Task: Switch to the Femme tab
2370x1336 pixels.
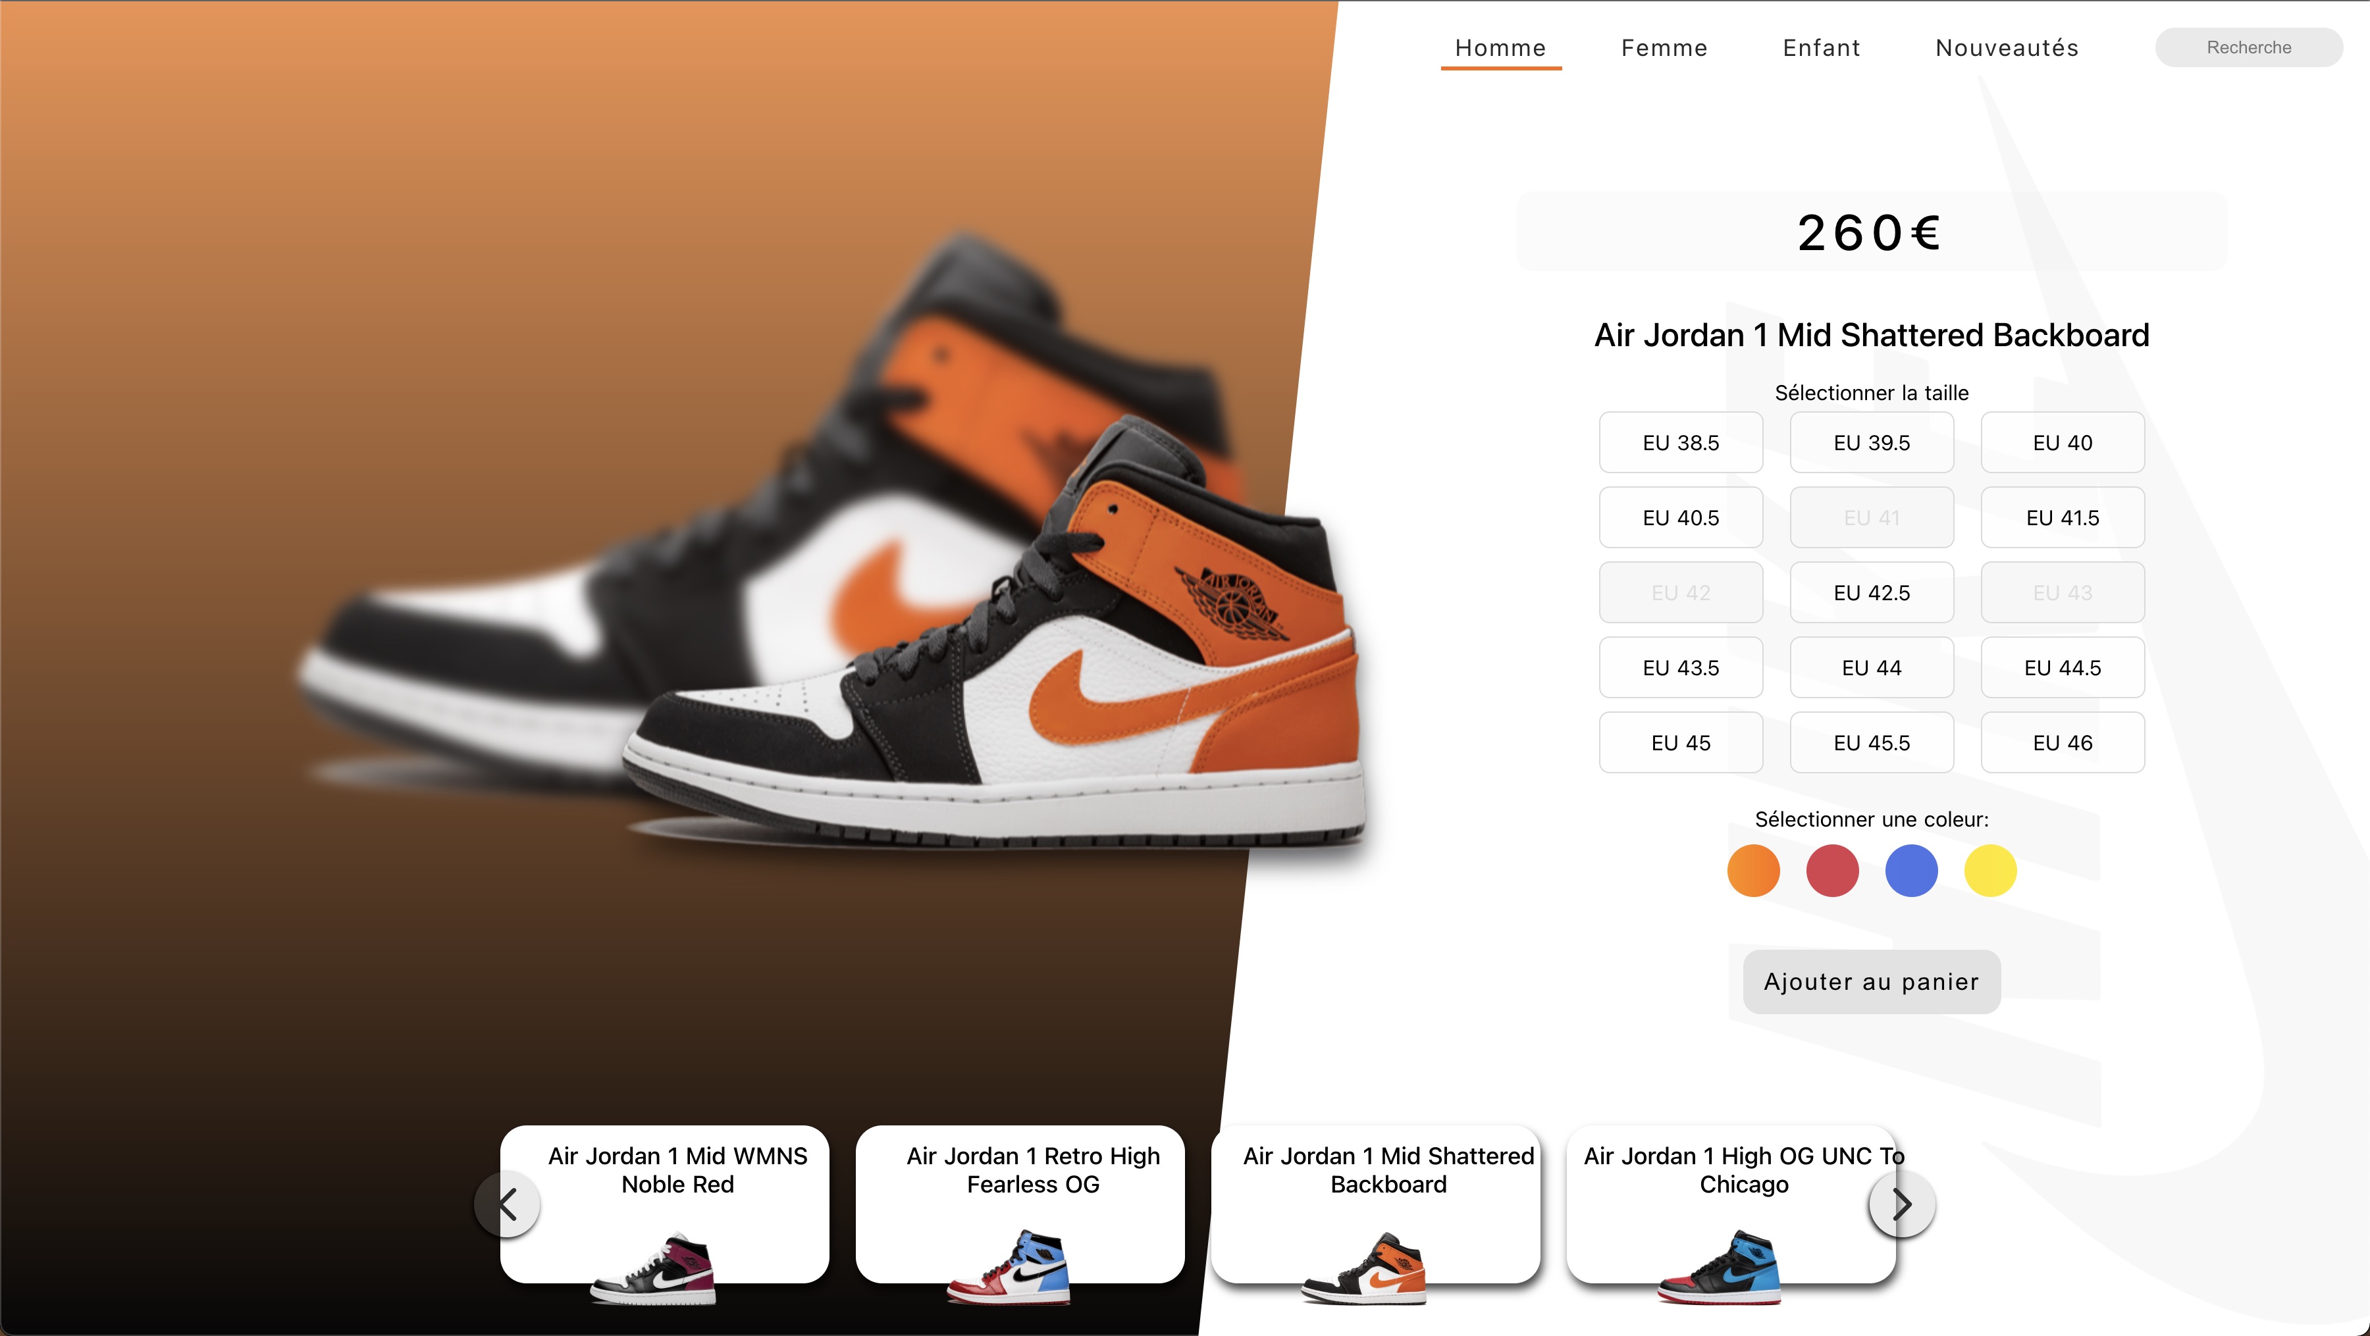Action: (1664, 48)
